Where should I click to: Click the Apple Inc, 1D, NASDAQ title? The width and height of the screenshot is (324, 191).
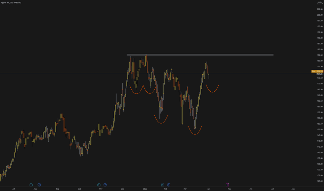[11, 2]
